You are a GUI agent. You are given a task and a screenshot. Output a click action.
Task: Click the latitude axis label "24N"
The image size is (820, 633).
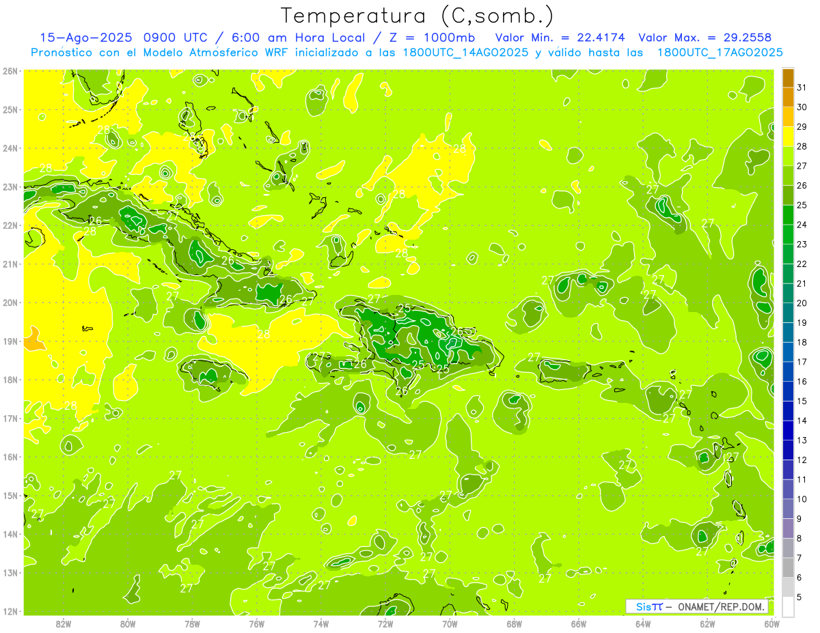pyautogui.click(x=10, y=148)
